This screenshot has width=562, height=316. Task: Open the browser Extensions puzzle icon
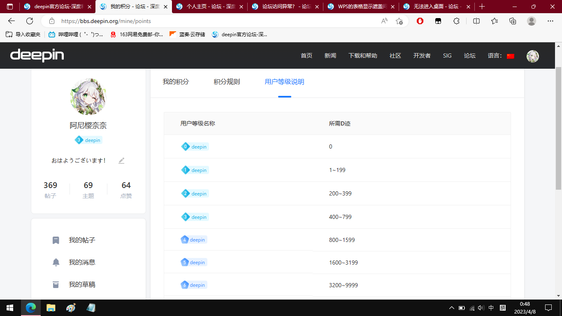point(456,21)
